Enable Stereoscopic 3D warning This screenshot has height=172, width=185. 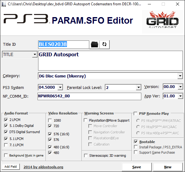point(86,156)
